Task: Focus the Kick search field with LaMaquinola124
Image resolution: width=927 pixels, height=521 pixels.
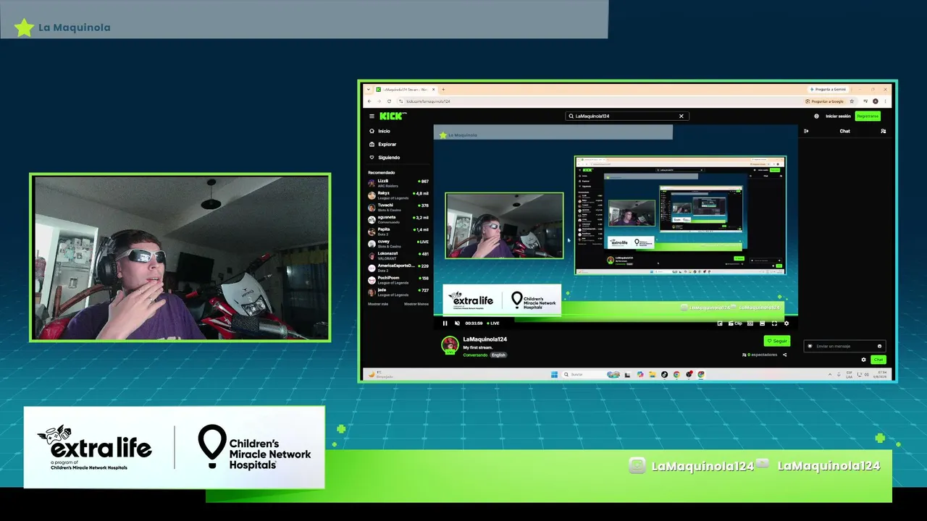Action: point(626,116)
